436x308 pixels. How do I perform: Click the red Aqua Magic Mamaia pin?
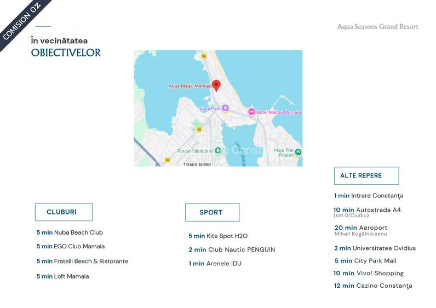click(x=216, y=85)
